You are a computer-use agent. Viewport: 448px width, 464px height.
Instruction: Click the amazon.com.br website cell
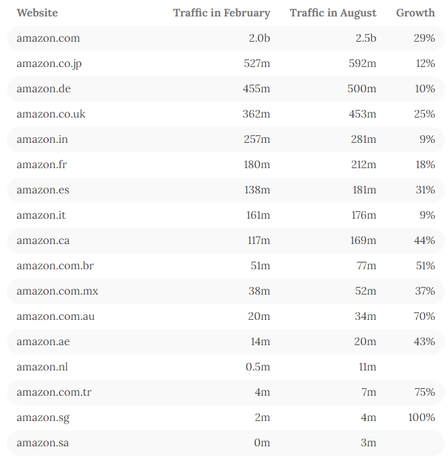click(x=55, y=266)
